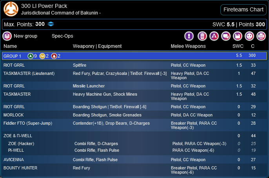Print the army list with printer icon
Image resolution: width=269 pixels, height=178 pixels.
pyautogui.click(x=261, y=36)
